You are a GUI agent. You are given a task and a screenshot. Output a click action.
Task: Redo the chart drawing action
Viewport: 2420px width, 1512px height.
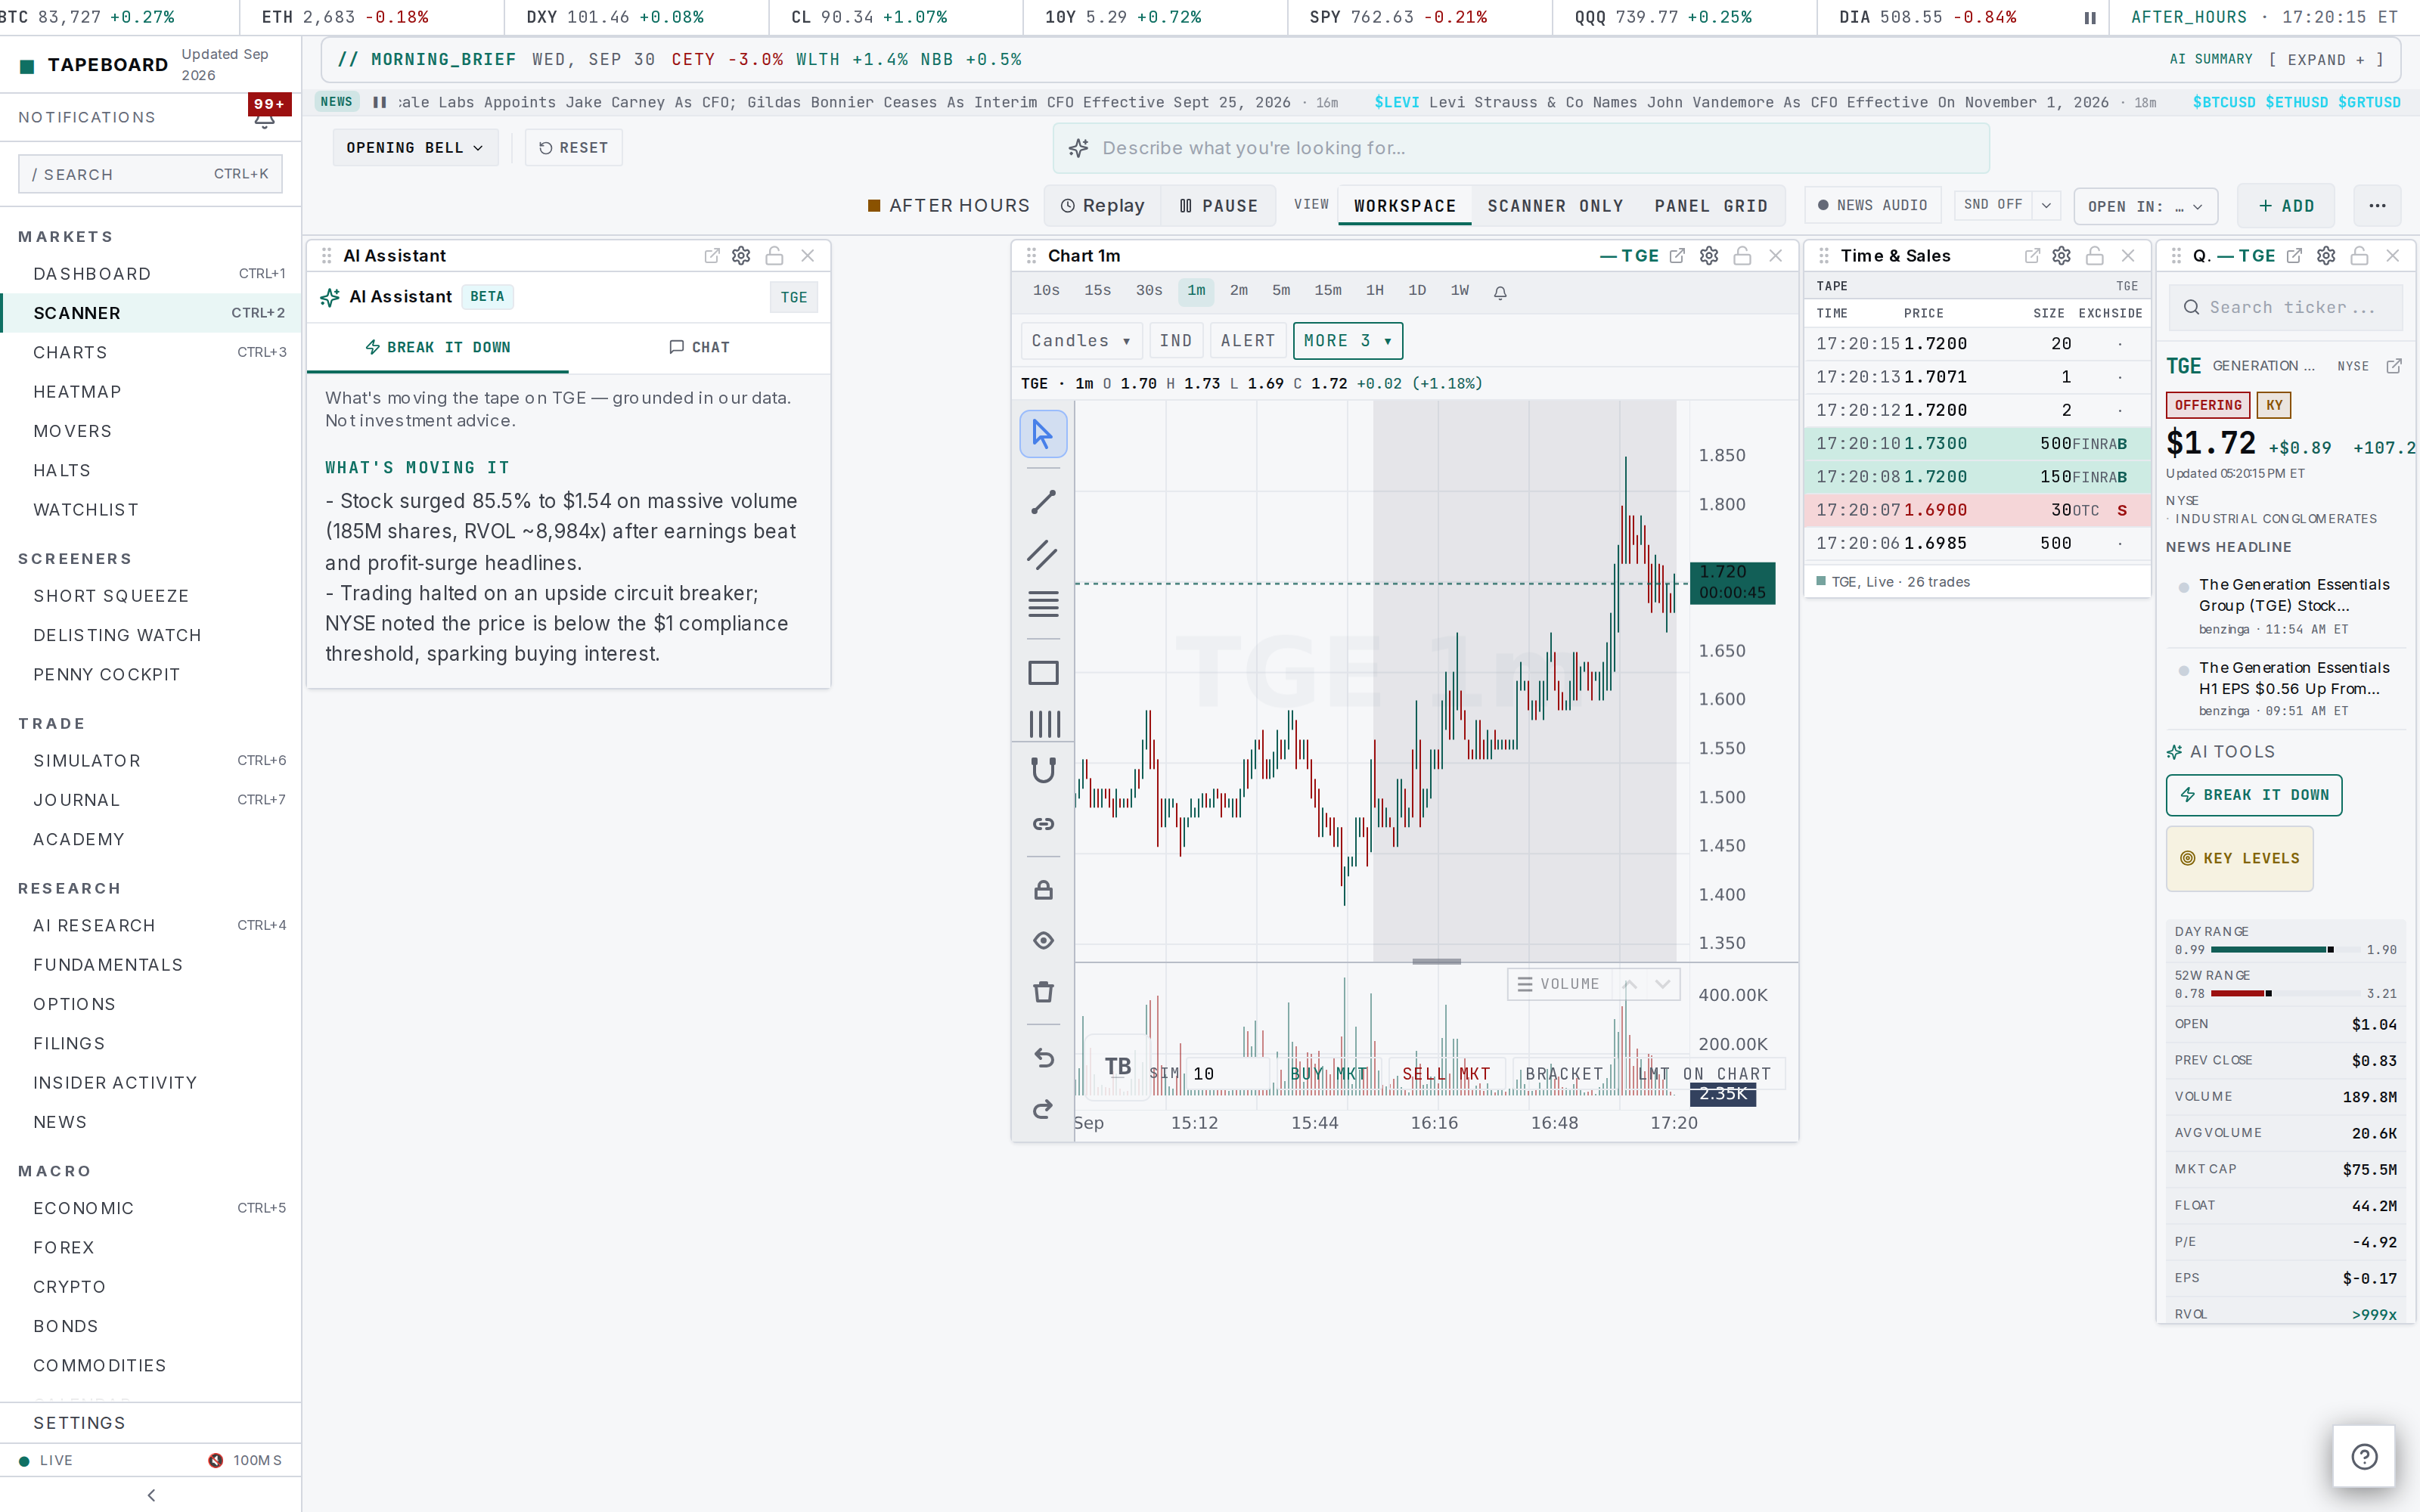pos(1043,1109)
